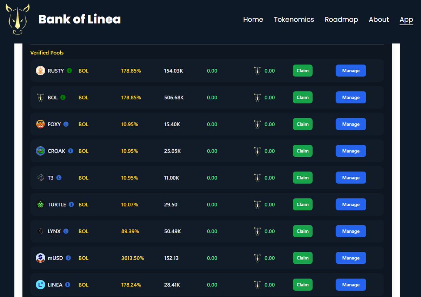421x297 pixels.
Task: Open the RUSTY pool green info icon
Action: tap(69, 70)
